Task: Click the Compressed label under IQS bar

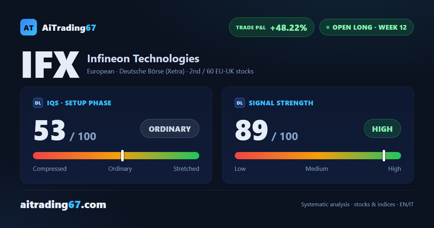Action: tap(50, 169)
